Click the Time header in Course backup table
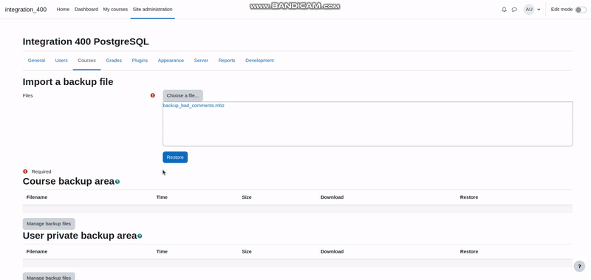591x280 pixels. 162,197
